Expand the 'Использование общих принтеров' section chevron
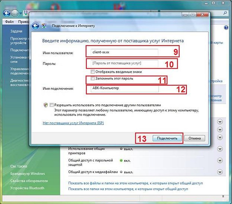Screen dimensions: 232x204 point(220,149)
